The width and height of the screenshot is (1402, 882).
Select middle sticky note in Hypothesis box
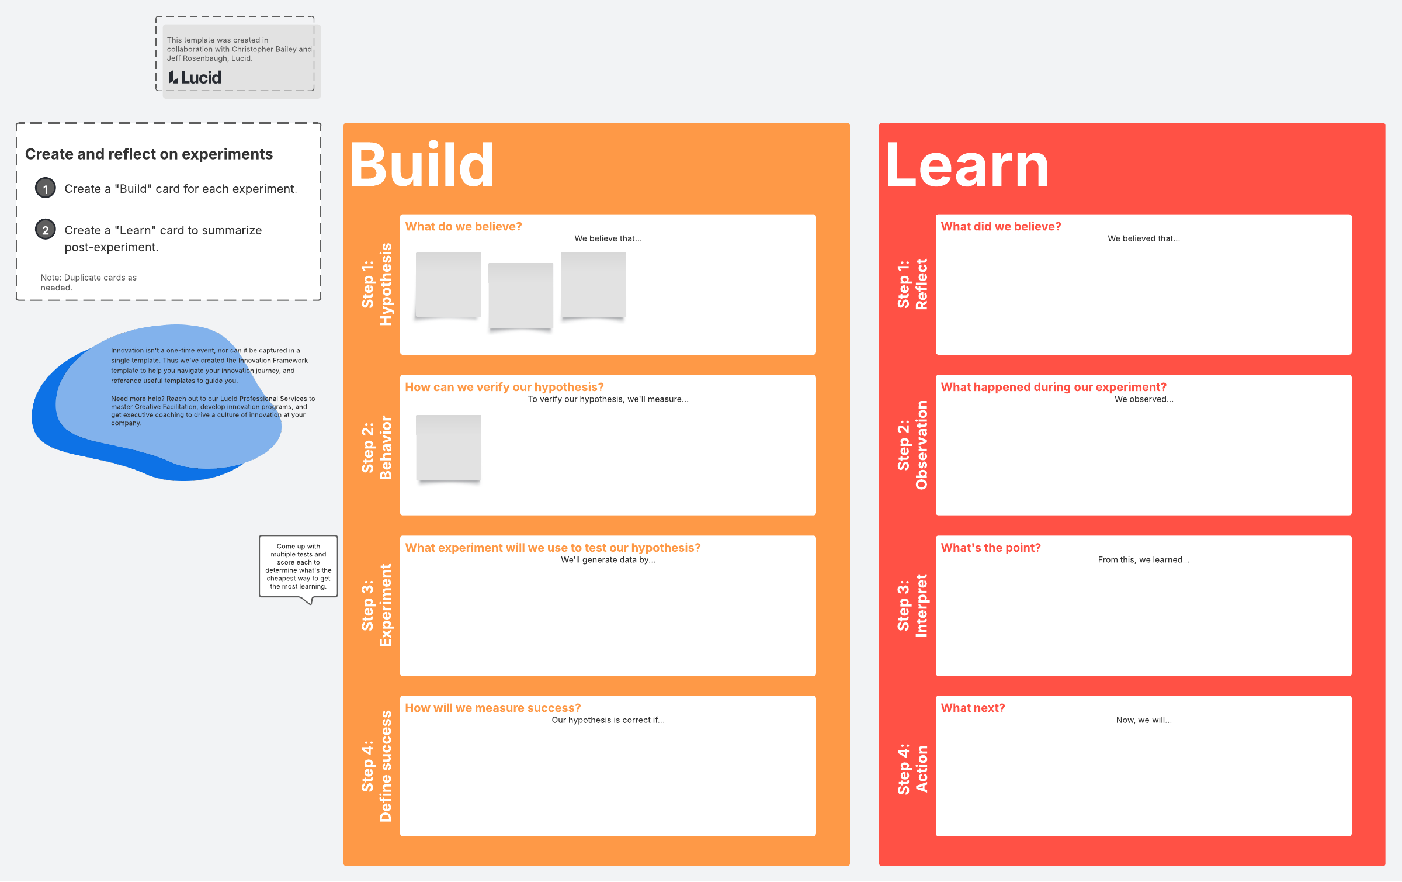click(520, 295)
